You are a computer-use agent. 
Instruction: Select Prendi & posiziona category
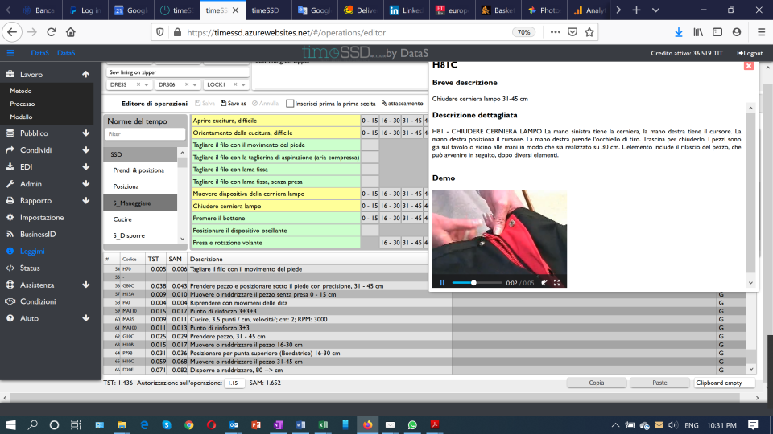click(x=140, y=170)
